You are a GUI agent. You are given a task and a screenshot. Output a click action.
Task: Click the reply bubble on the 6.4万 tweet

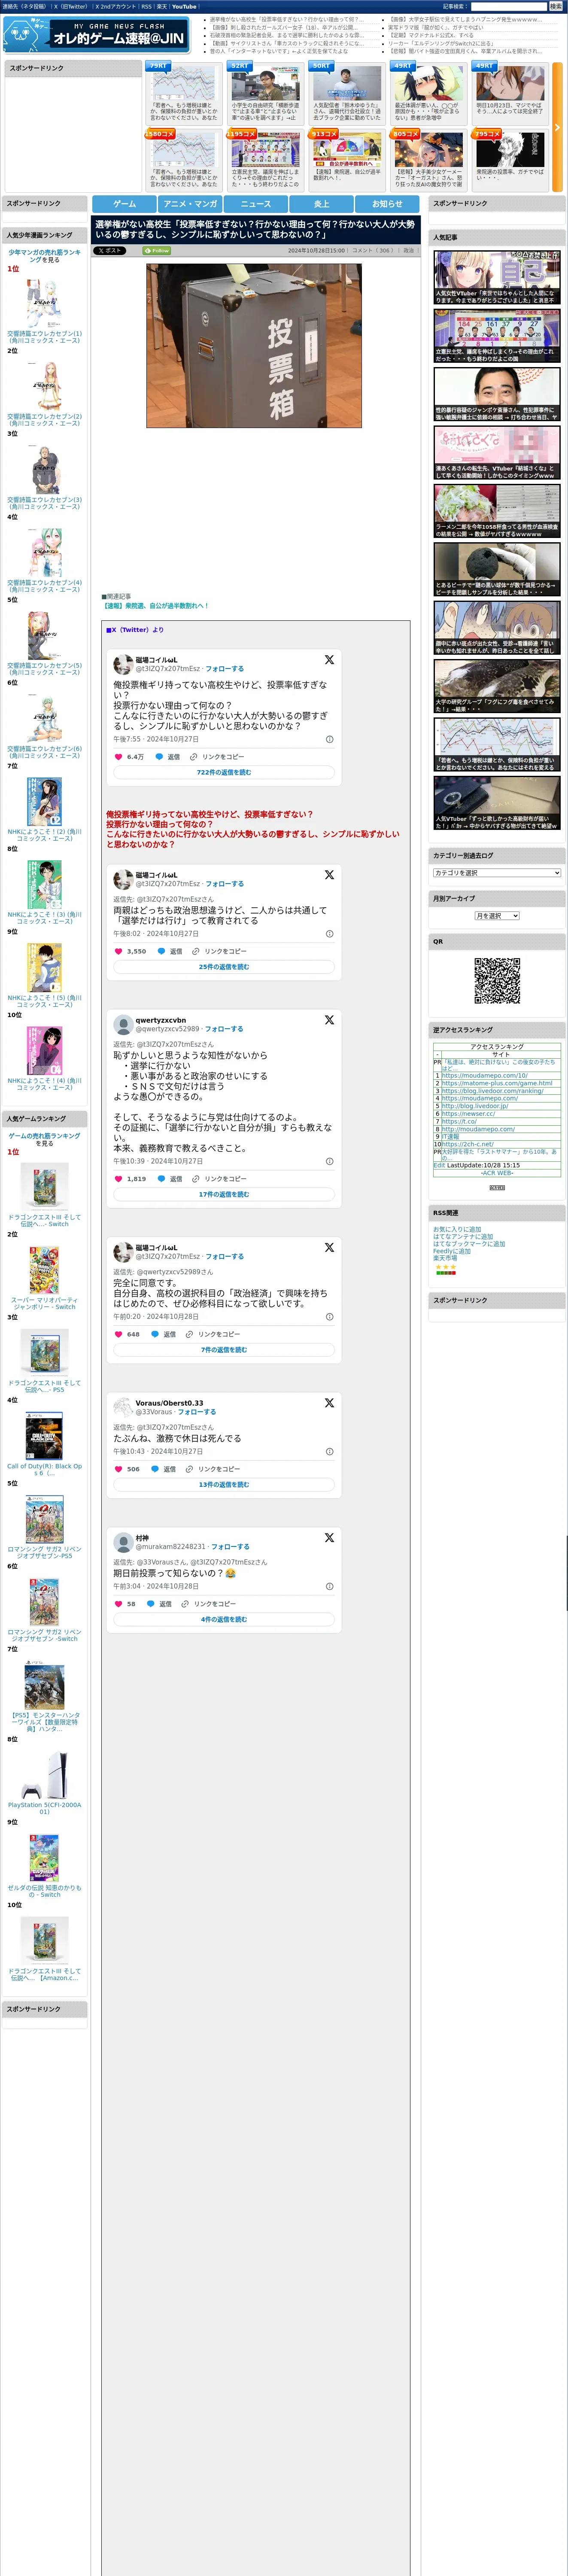click(158, 757)
